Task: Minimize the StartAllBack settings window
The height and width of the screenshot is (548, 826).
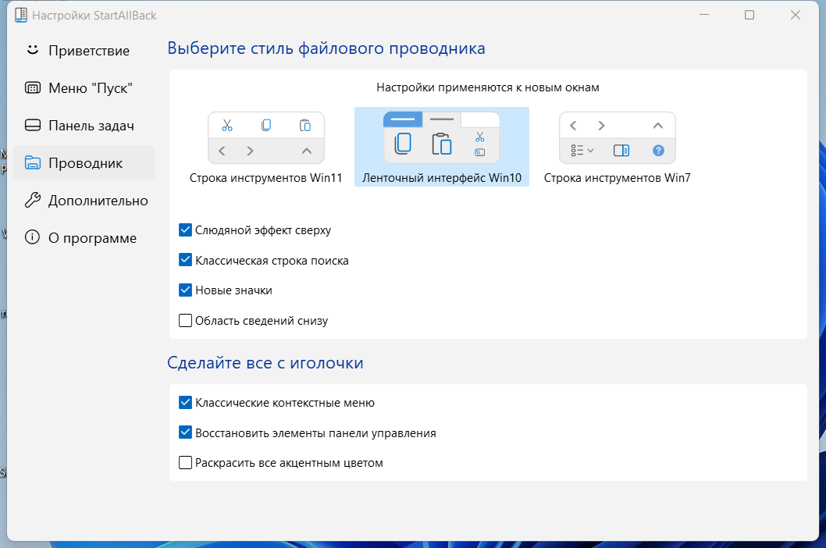Action: click(704, 16)
